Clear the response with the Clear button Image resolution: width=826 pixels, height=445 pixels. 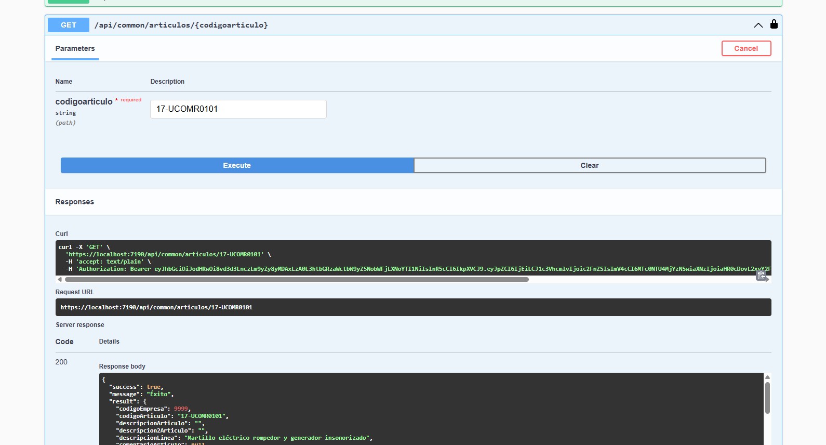point(590,165)
